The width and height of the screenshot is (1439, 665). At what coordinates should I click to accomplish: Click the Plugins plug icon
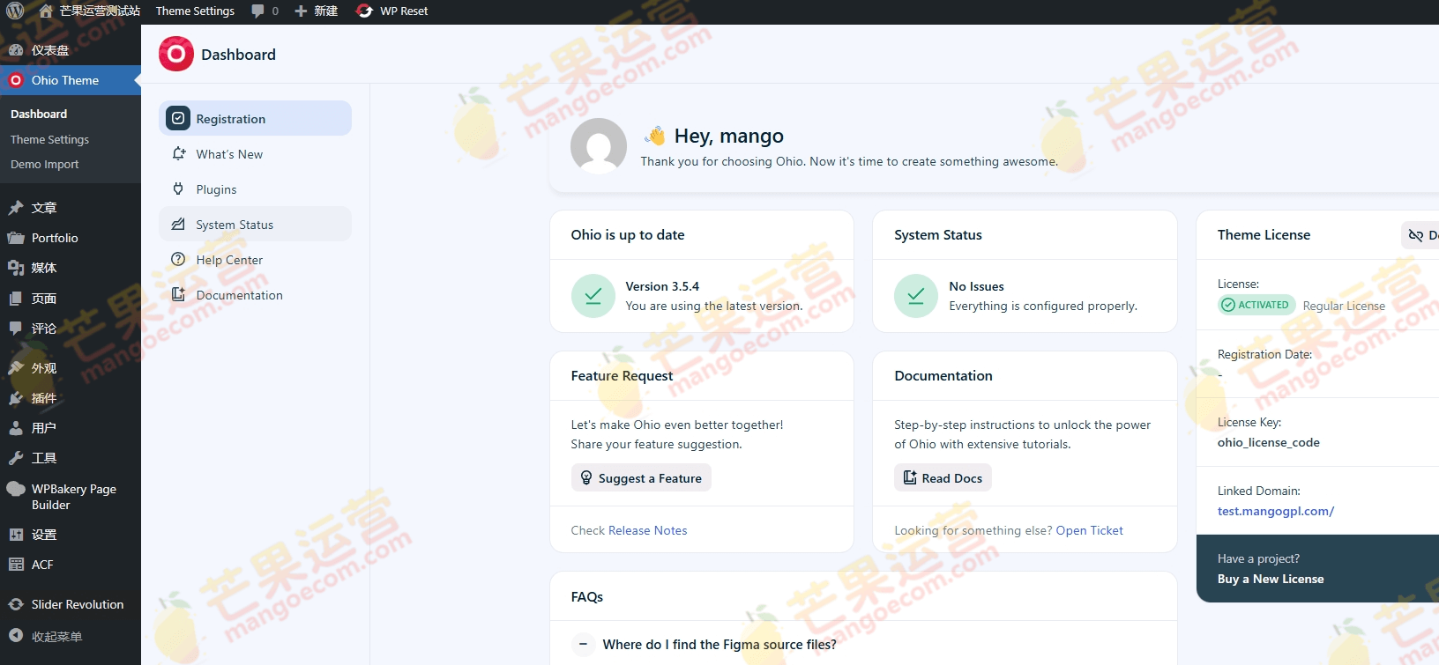pyautogui.click(x=178, y=188)
